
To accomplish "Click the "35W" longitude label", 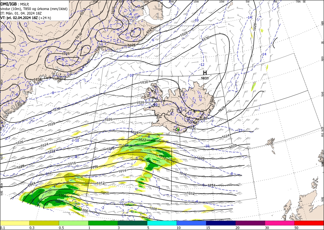I will [95, 2].
